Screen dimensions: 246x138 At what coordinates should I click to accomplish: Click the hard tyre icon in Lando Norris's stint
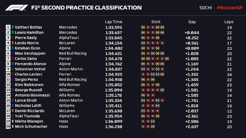coord(143,43)
